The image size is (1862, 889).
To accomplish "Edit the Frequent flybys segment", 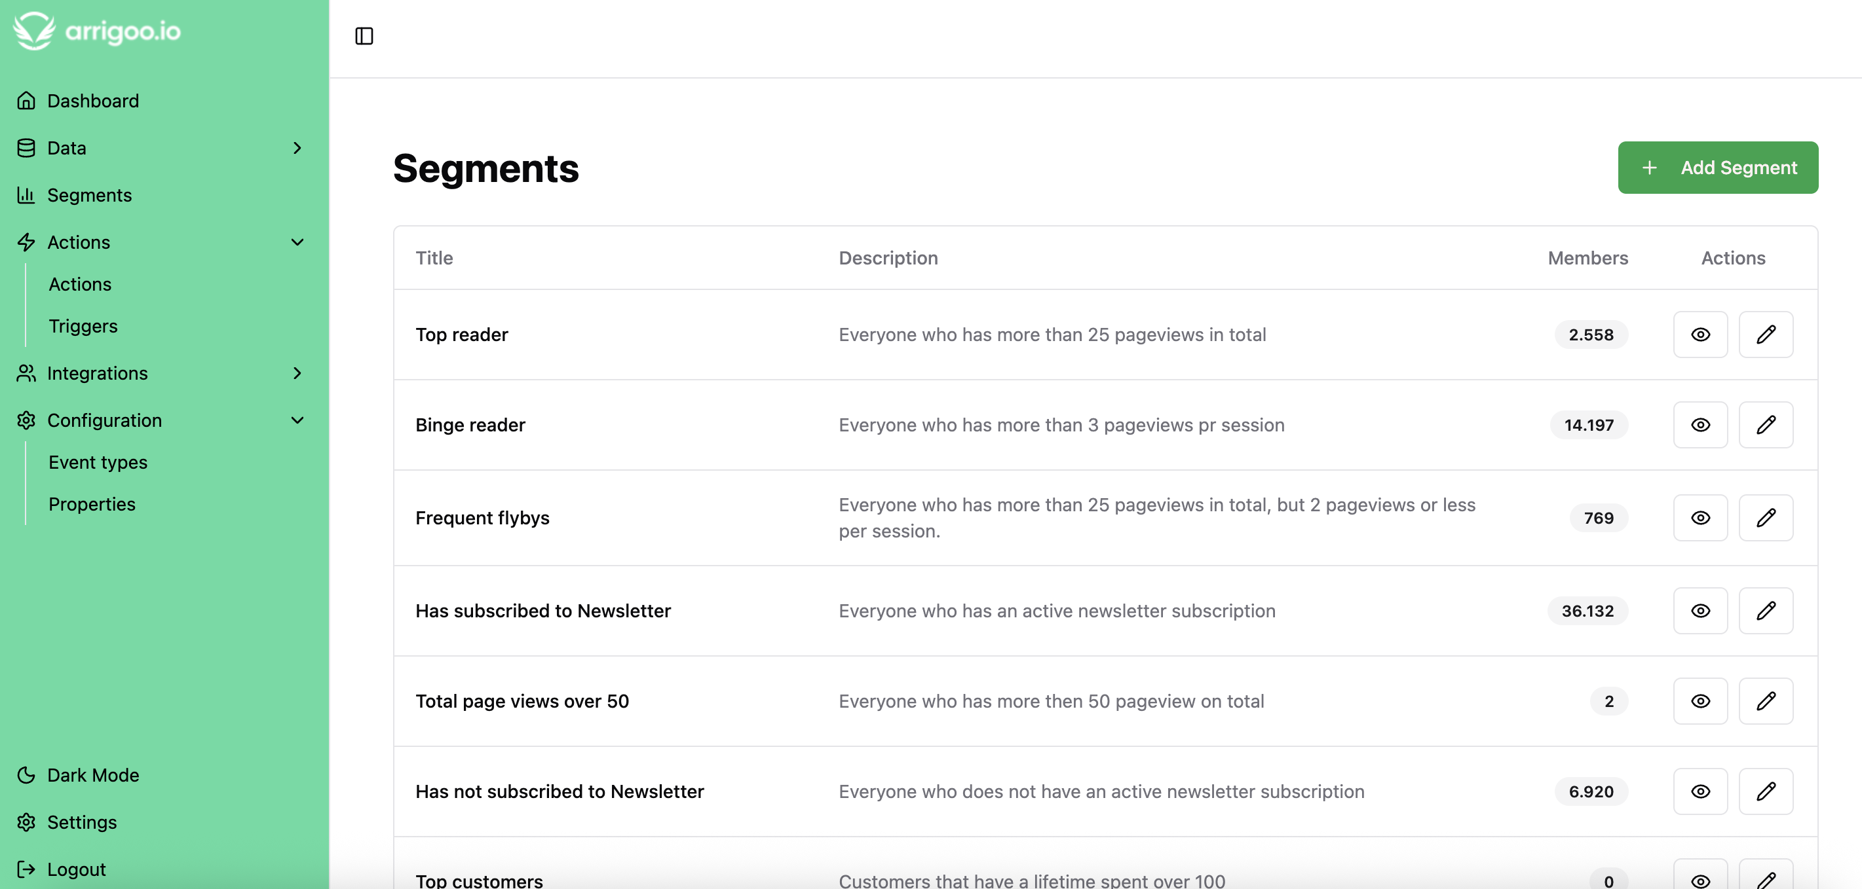I will pyautogui.click(x=1764, y=518).
